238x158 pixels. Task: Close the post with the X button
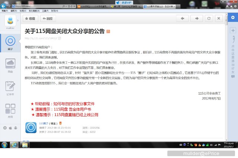pos(219,18)
